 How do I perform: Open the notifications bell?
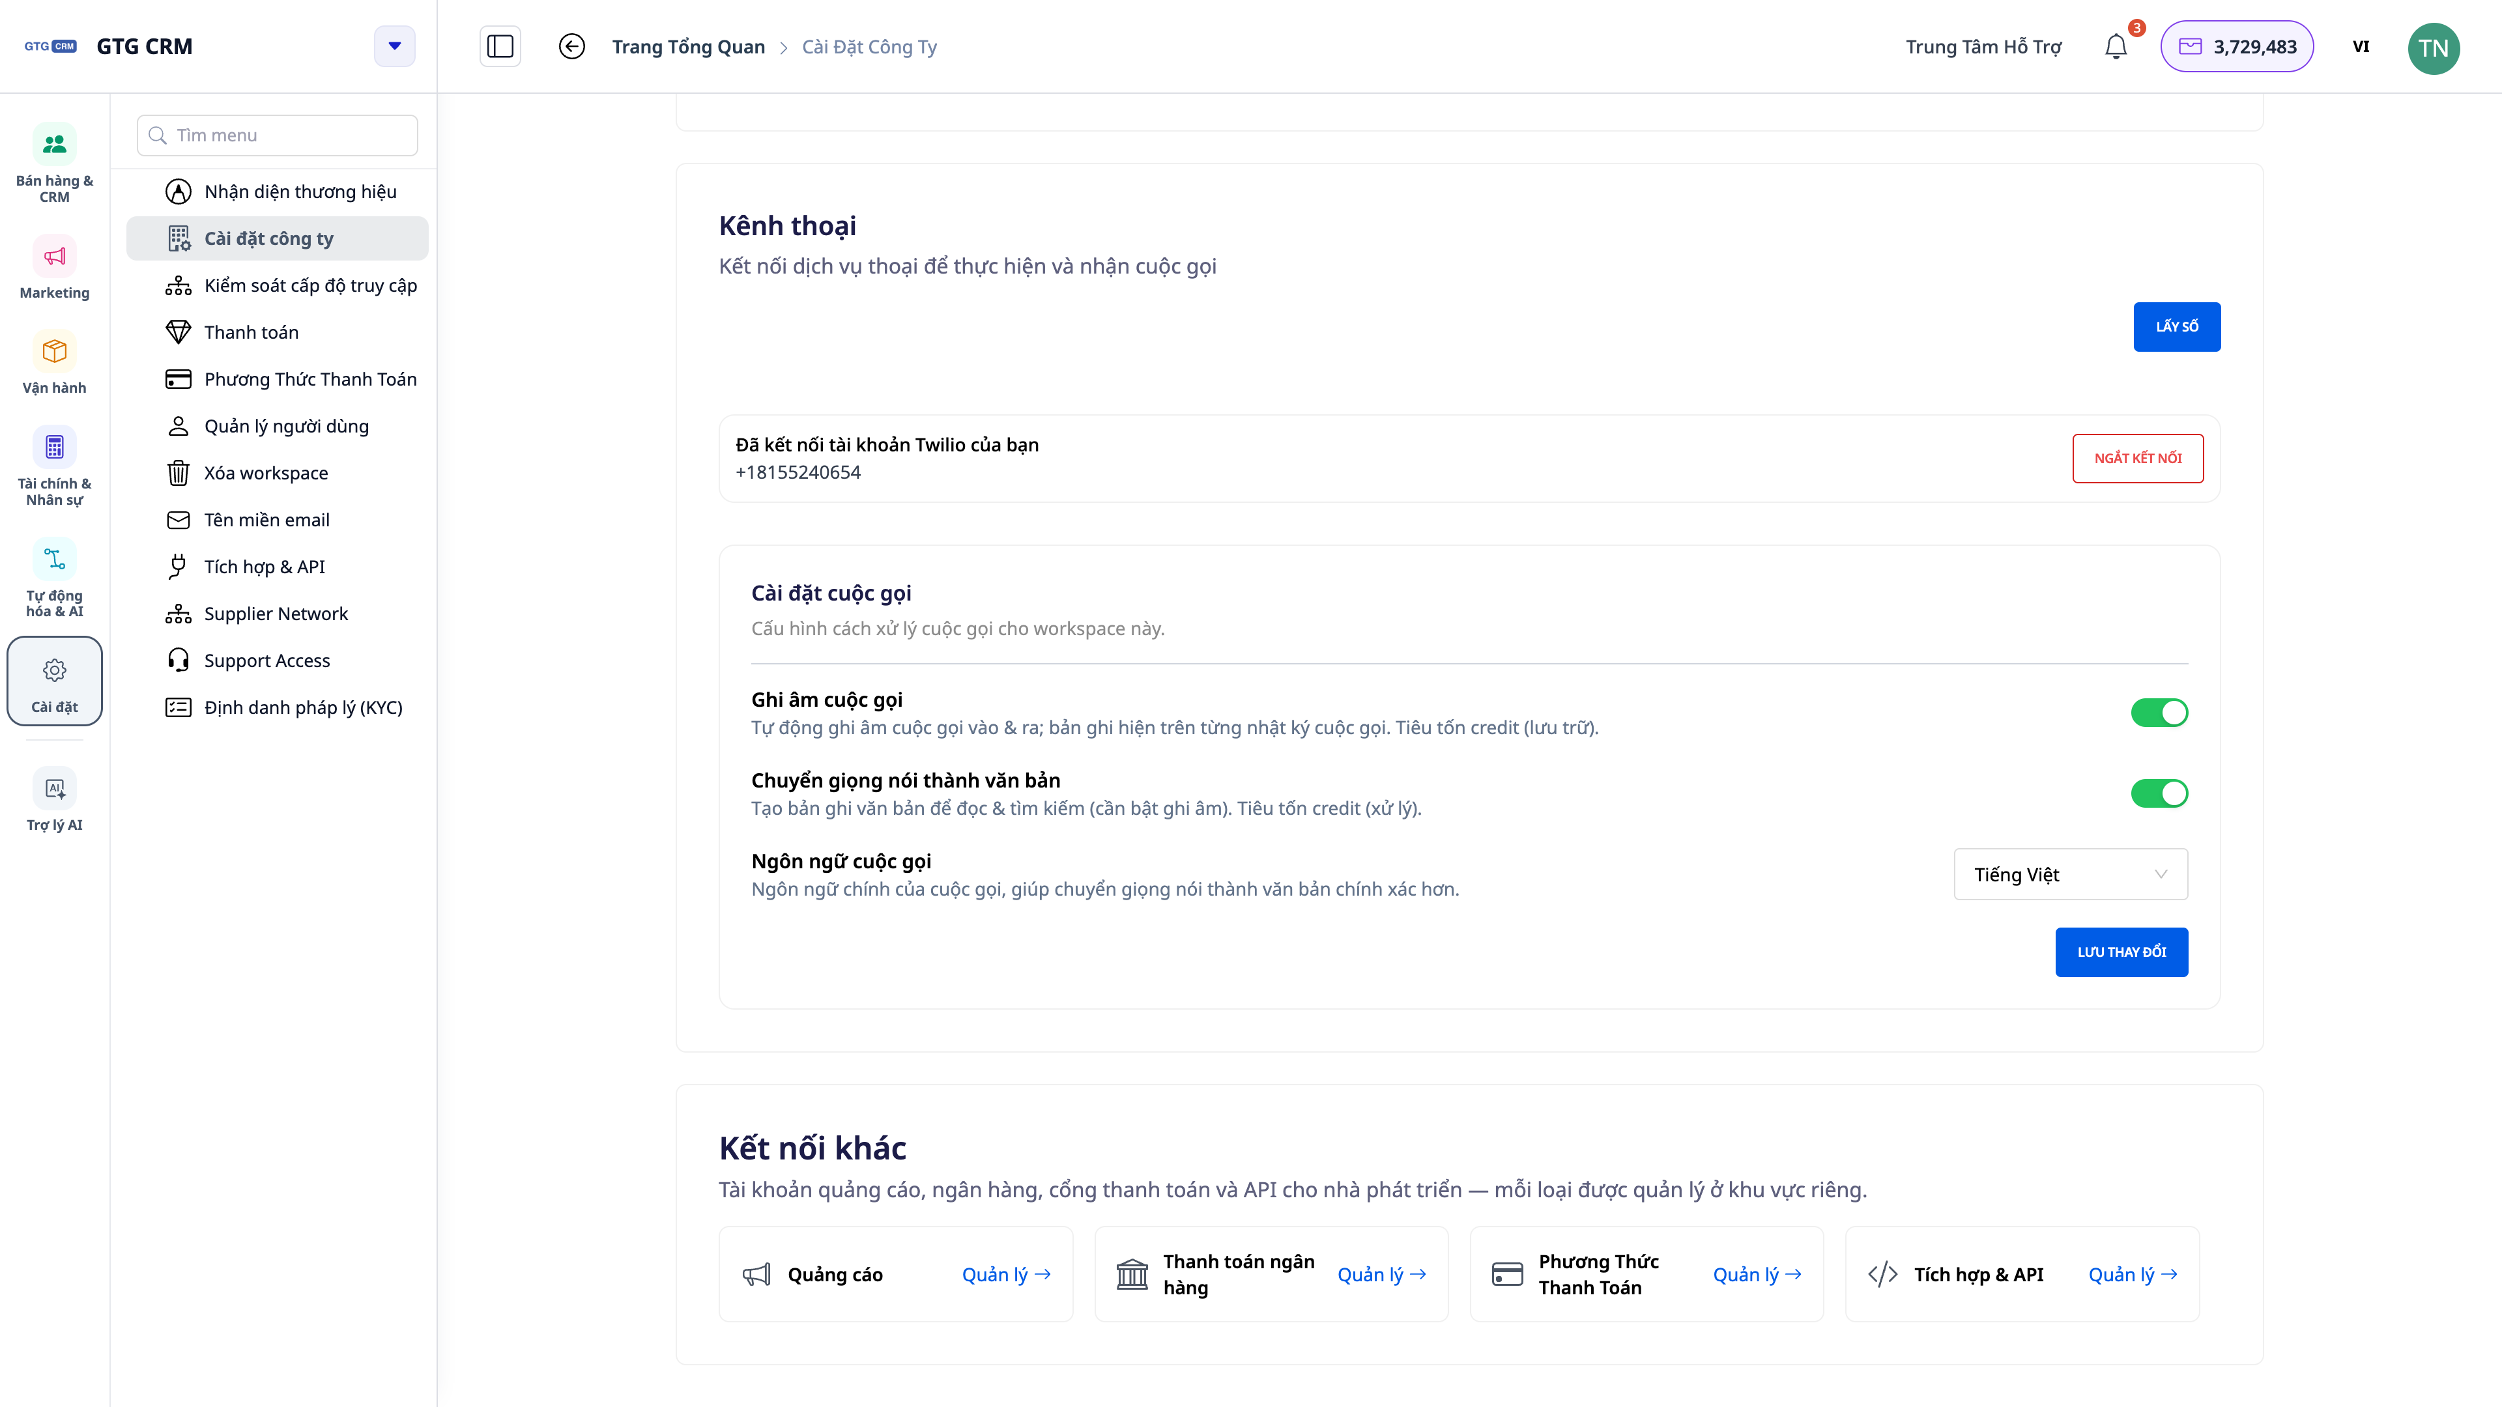[x=2116, y=47]
